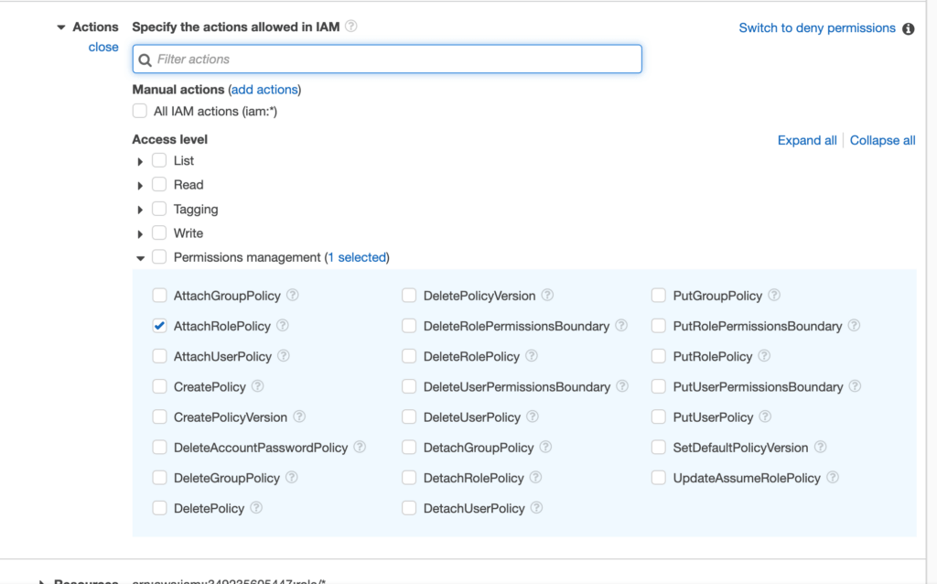
Task: Collapse the Permissions management section
Action: (x=140, y=258)
